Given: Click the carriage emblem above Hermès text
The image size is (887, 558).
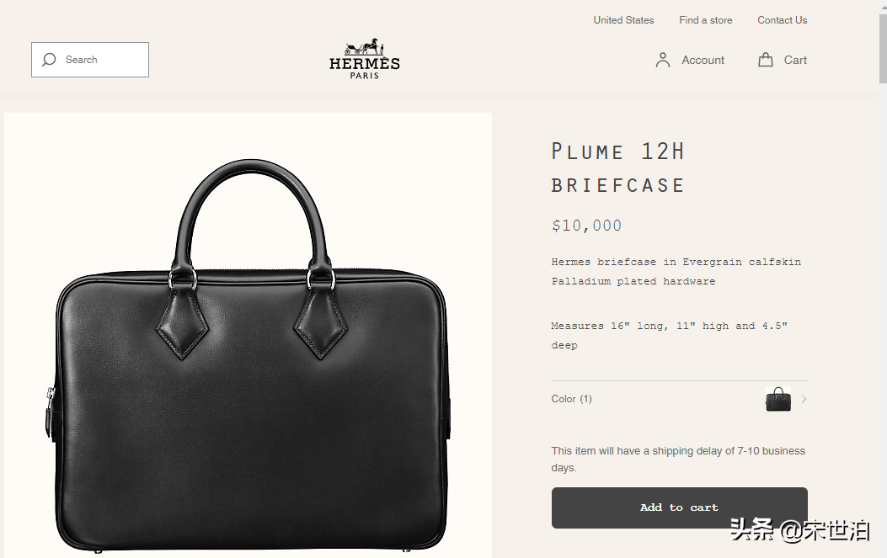Looking at the screenshot, I should tap(364, 46).
